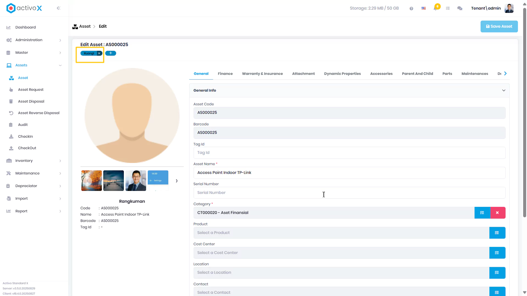Select the blue settings screenshot thumbnail
The image size is (527, 296).
(158, 181)
